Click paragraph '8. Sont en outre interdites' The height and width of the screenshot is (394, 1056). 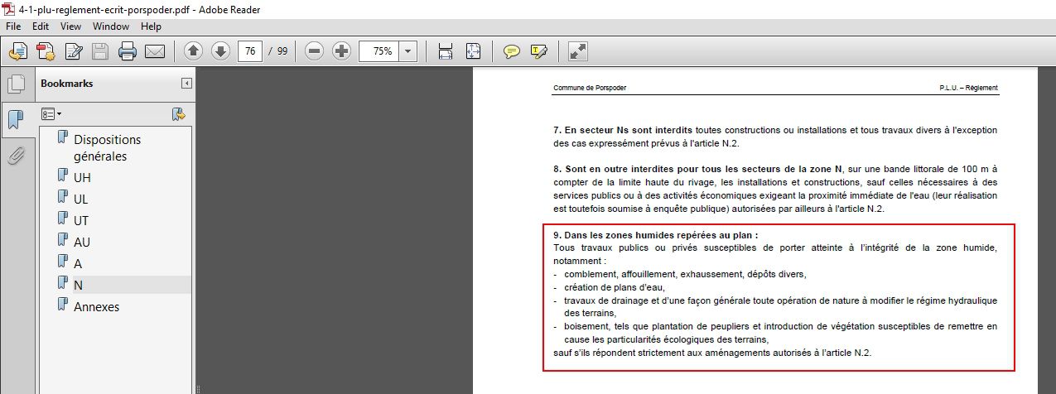[x=775, y=189]
